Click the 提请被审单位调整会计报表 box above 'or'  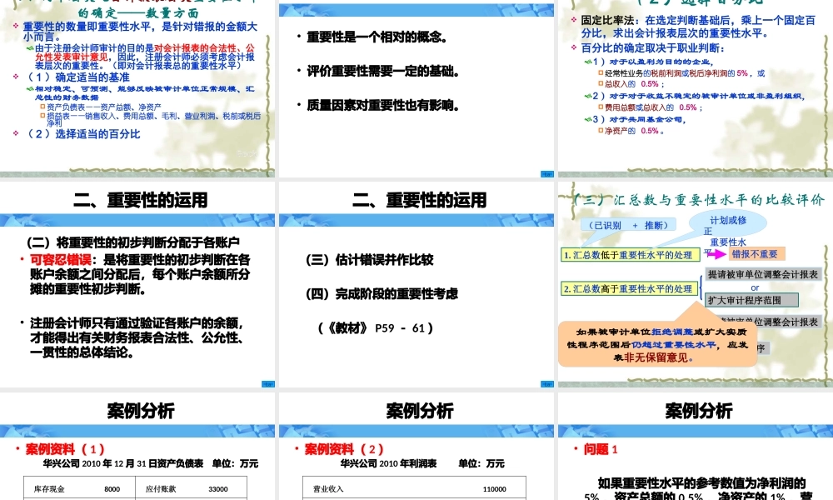point(763,274)
